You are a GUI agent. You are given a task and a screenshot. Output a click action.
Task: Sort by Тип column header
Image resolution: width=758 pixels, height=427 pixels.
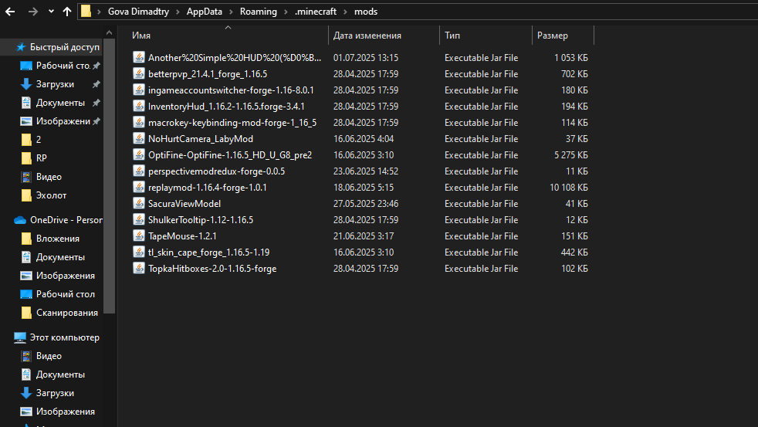[452, 36]
